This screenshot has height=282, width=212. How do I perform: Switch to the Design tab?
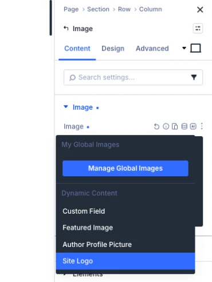(x=113, y=48)
